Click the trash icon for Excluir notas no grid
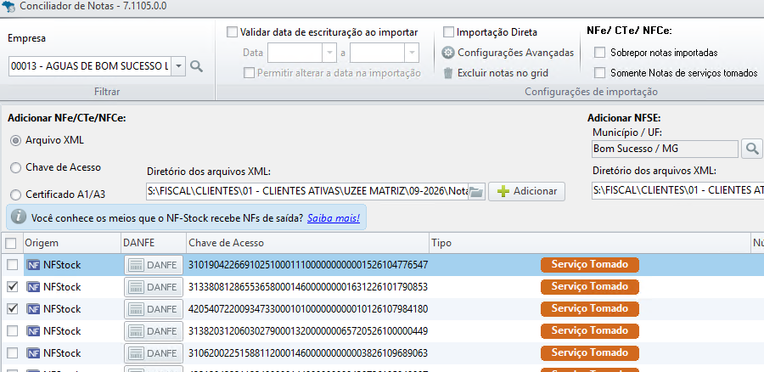Image resolution: width=764 pixels, height=372 pixels. [x=447, y=73]
